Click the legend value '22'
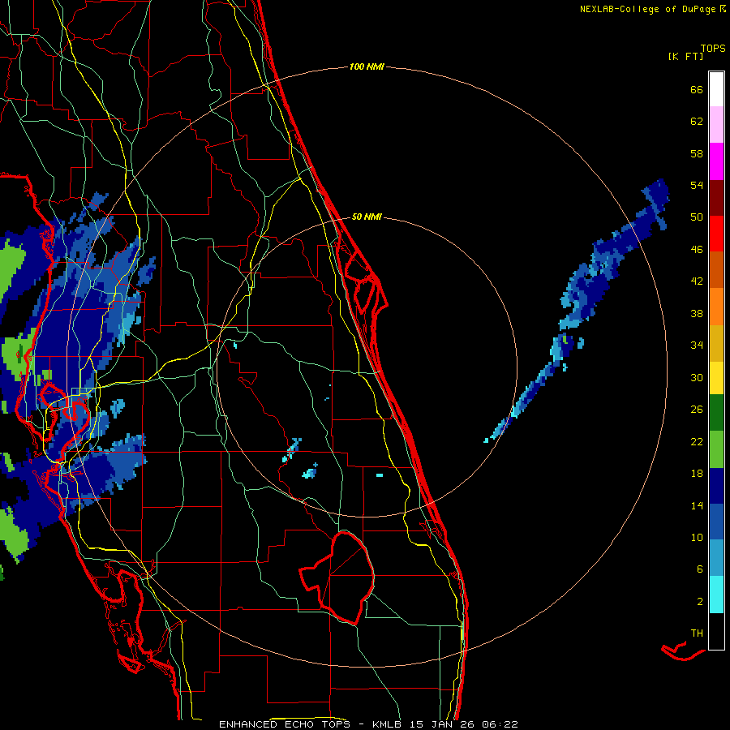This screenshot has height=730, width=730. [x=697, y=441]
